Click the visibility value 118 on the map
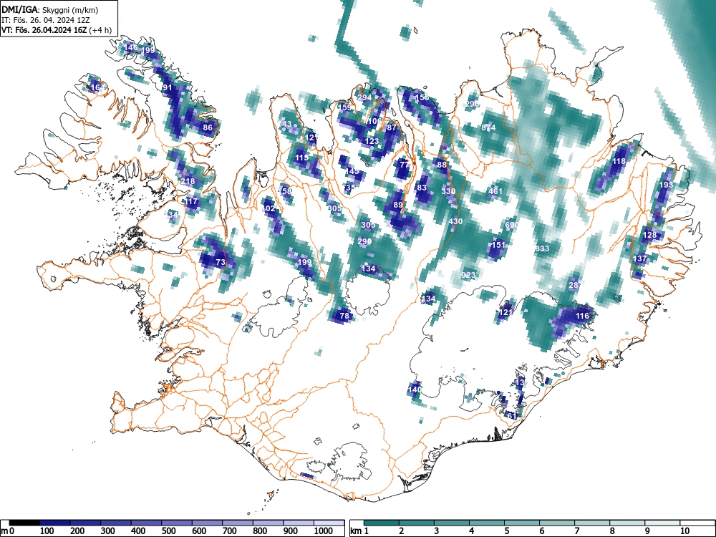 point(619,161)
